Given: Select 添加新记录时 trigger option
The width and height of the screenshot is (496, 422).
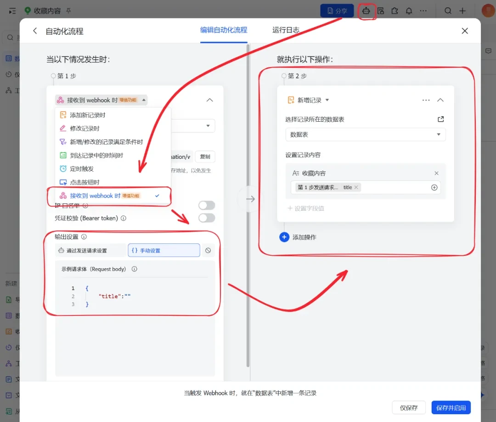Looking at the screenshot, I should (113, 115).
